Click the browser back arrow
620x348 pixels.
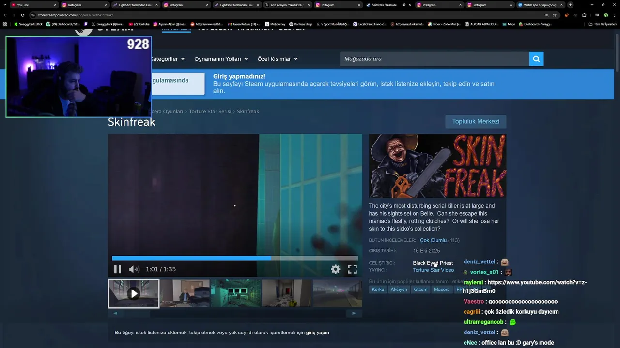(x=5, y=15)
